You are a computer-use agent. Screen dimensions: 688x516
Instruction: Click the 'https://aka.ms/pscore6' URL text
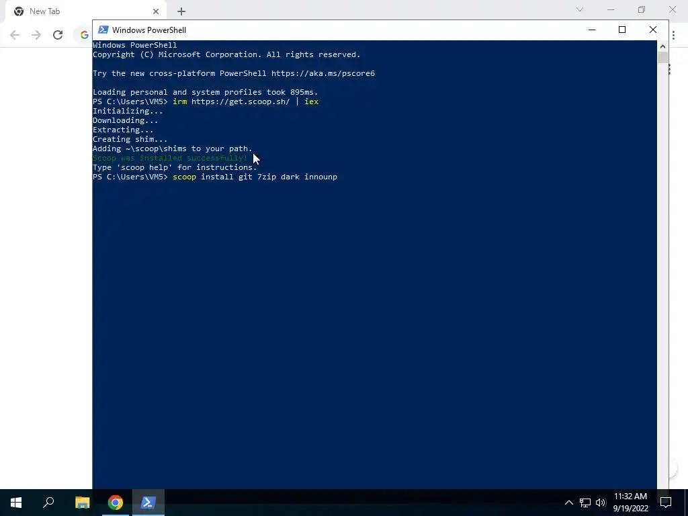coord(323,73)
